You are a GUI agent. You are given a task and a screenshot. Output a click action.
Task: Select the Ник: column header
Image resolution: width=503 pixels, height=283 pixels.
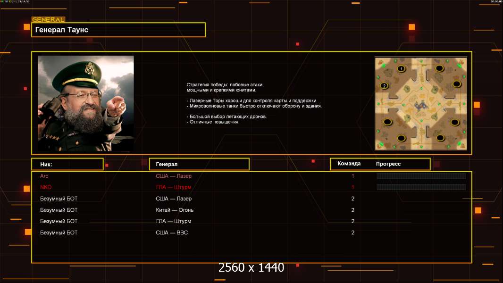pos(67,164)
